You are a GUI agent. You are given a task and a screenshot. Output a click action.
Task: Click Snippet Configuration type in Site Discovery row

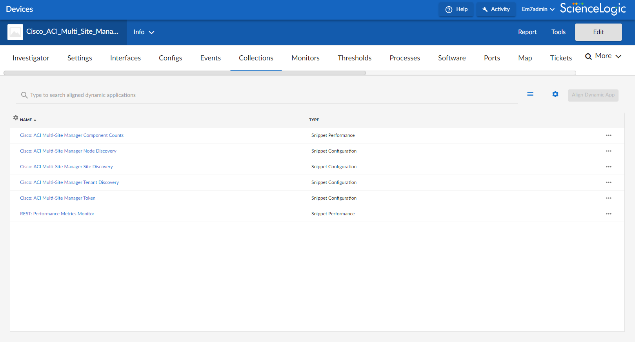[334, 167]
